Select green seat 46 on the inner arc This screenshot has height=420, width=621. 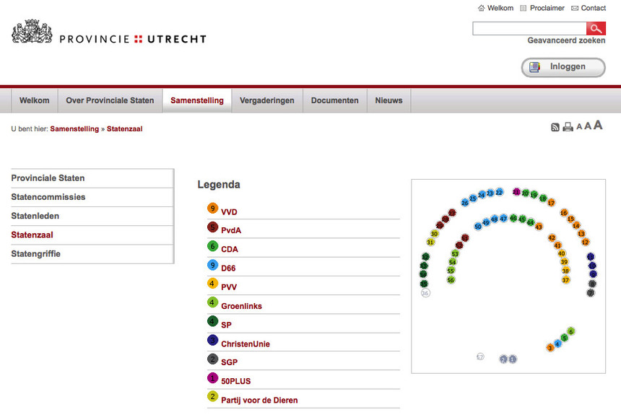pos(513,218)
